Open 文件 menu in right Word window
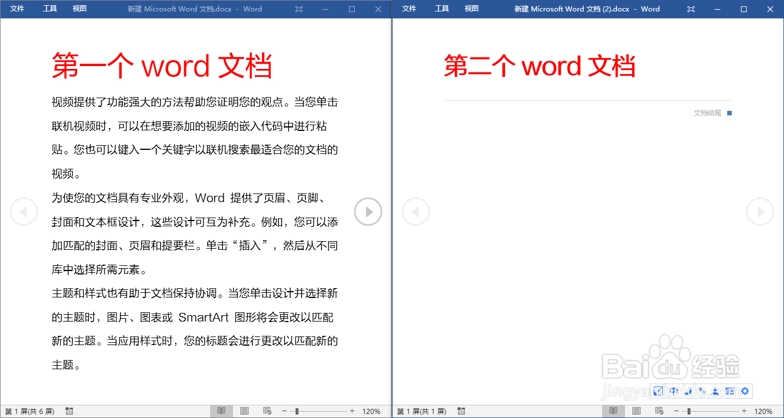The image size is (784, 418). (409, 9)
